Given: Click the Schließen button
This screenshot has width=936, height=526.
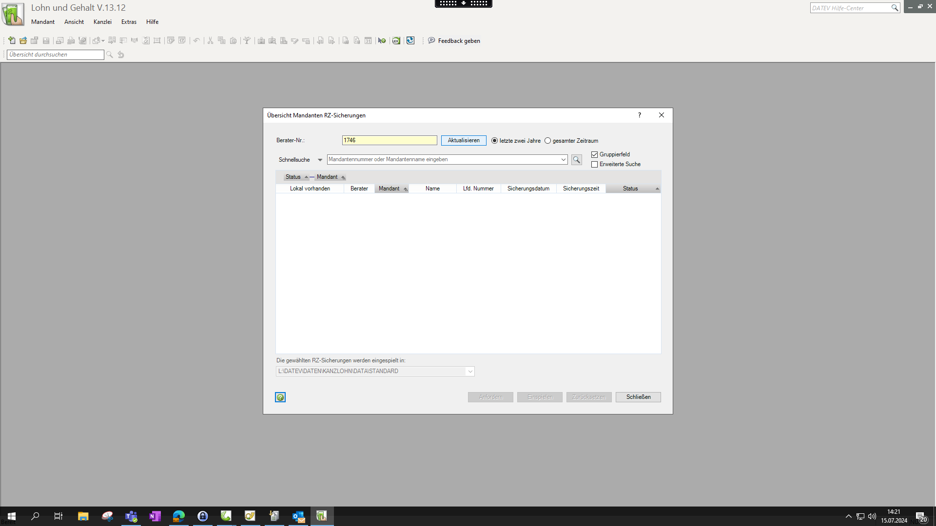Looking at the screenshot, I should coord(638,397).
